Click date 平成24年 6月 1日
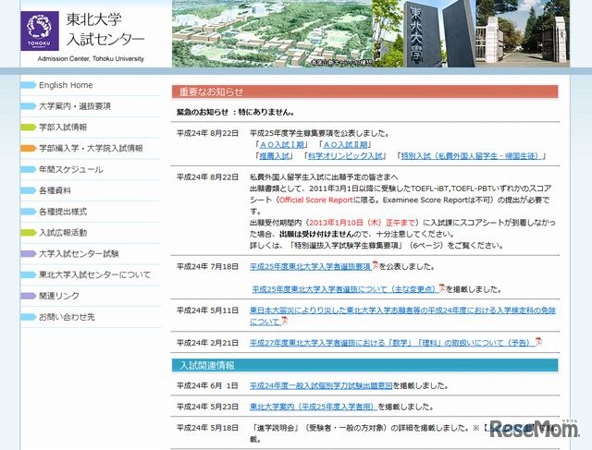Image resolution: width=592 pixels, height=450 pixels. [x=207, y=386]
